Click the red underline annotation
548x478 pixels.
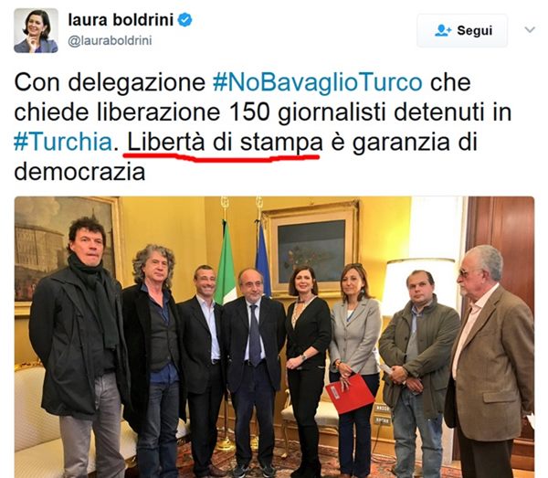(221, 156)
